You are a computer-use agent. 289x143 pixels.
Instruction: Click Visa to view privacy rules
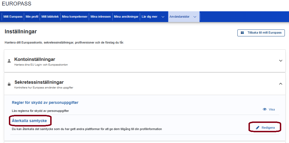272,109
